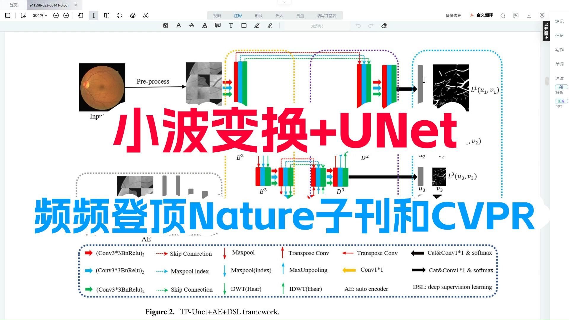
Task: Switch to the 形状 tab
Action: coord(259,16)
